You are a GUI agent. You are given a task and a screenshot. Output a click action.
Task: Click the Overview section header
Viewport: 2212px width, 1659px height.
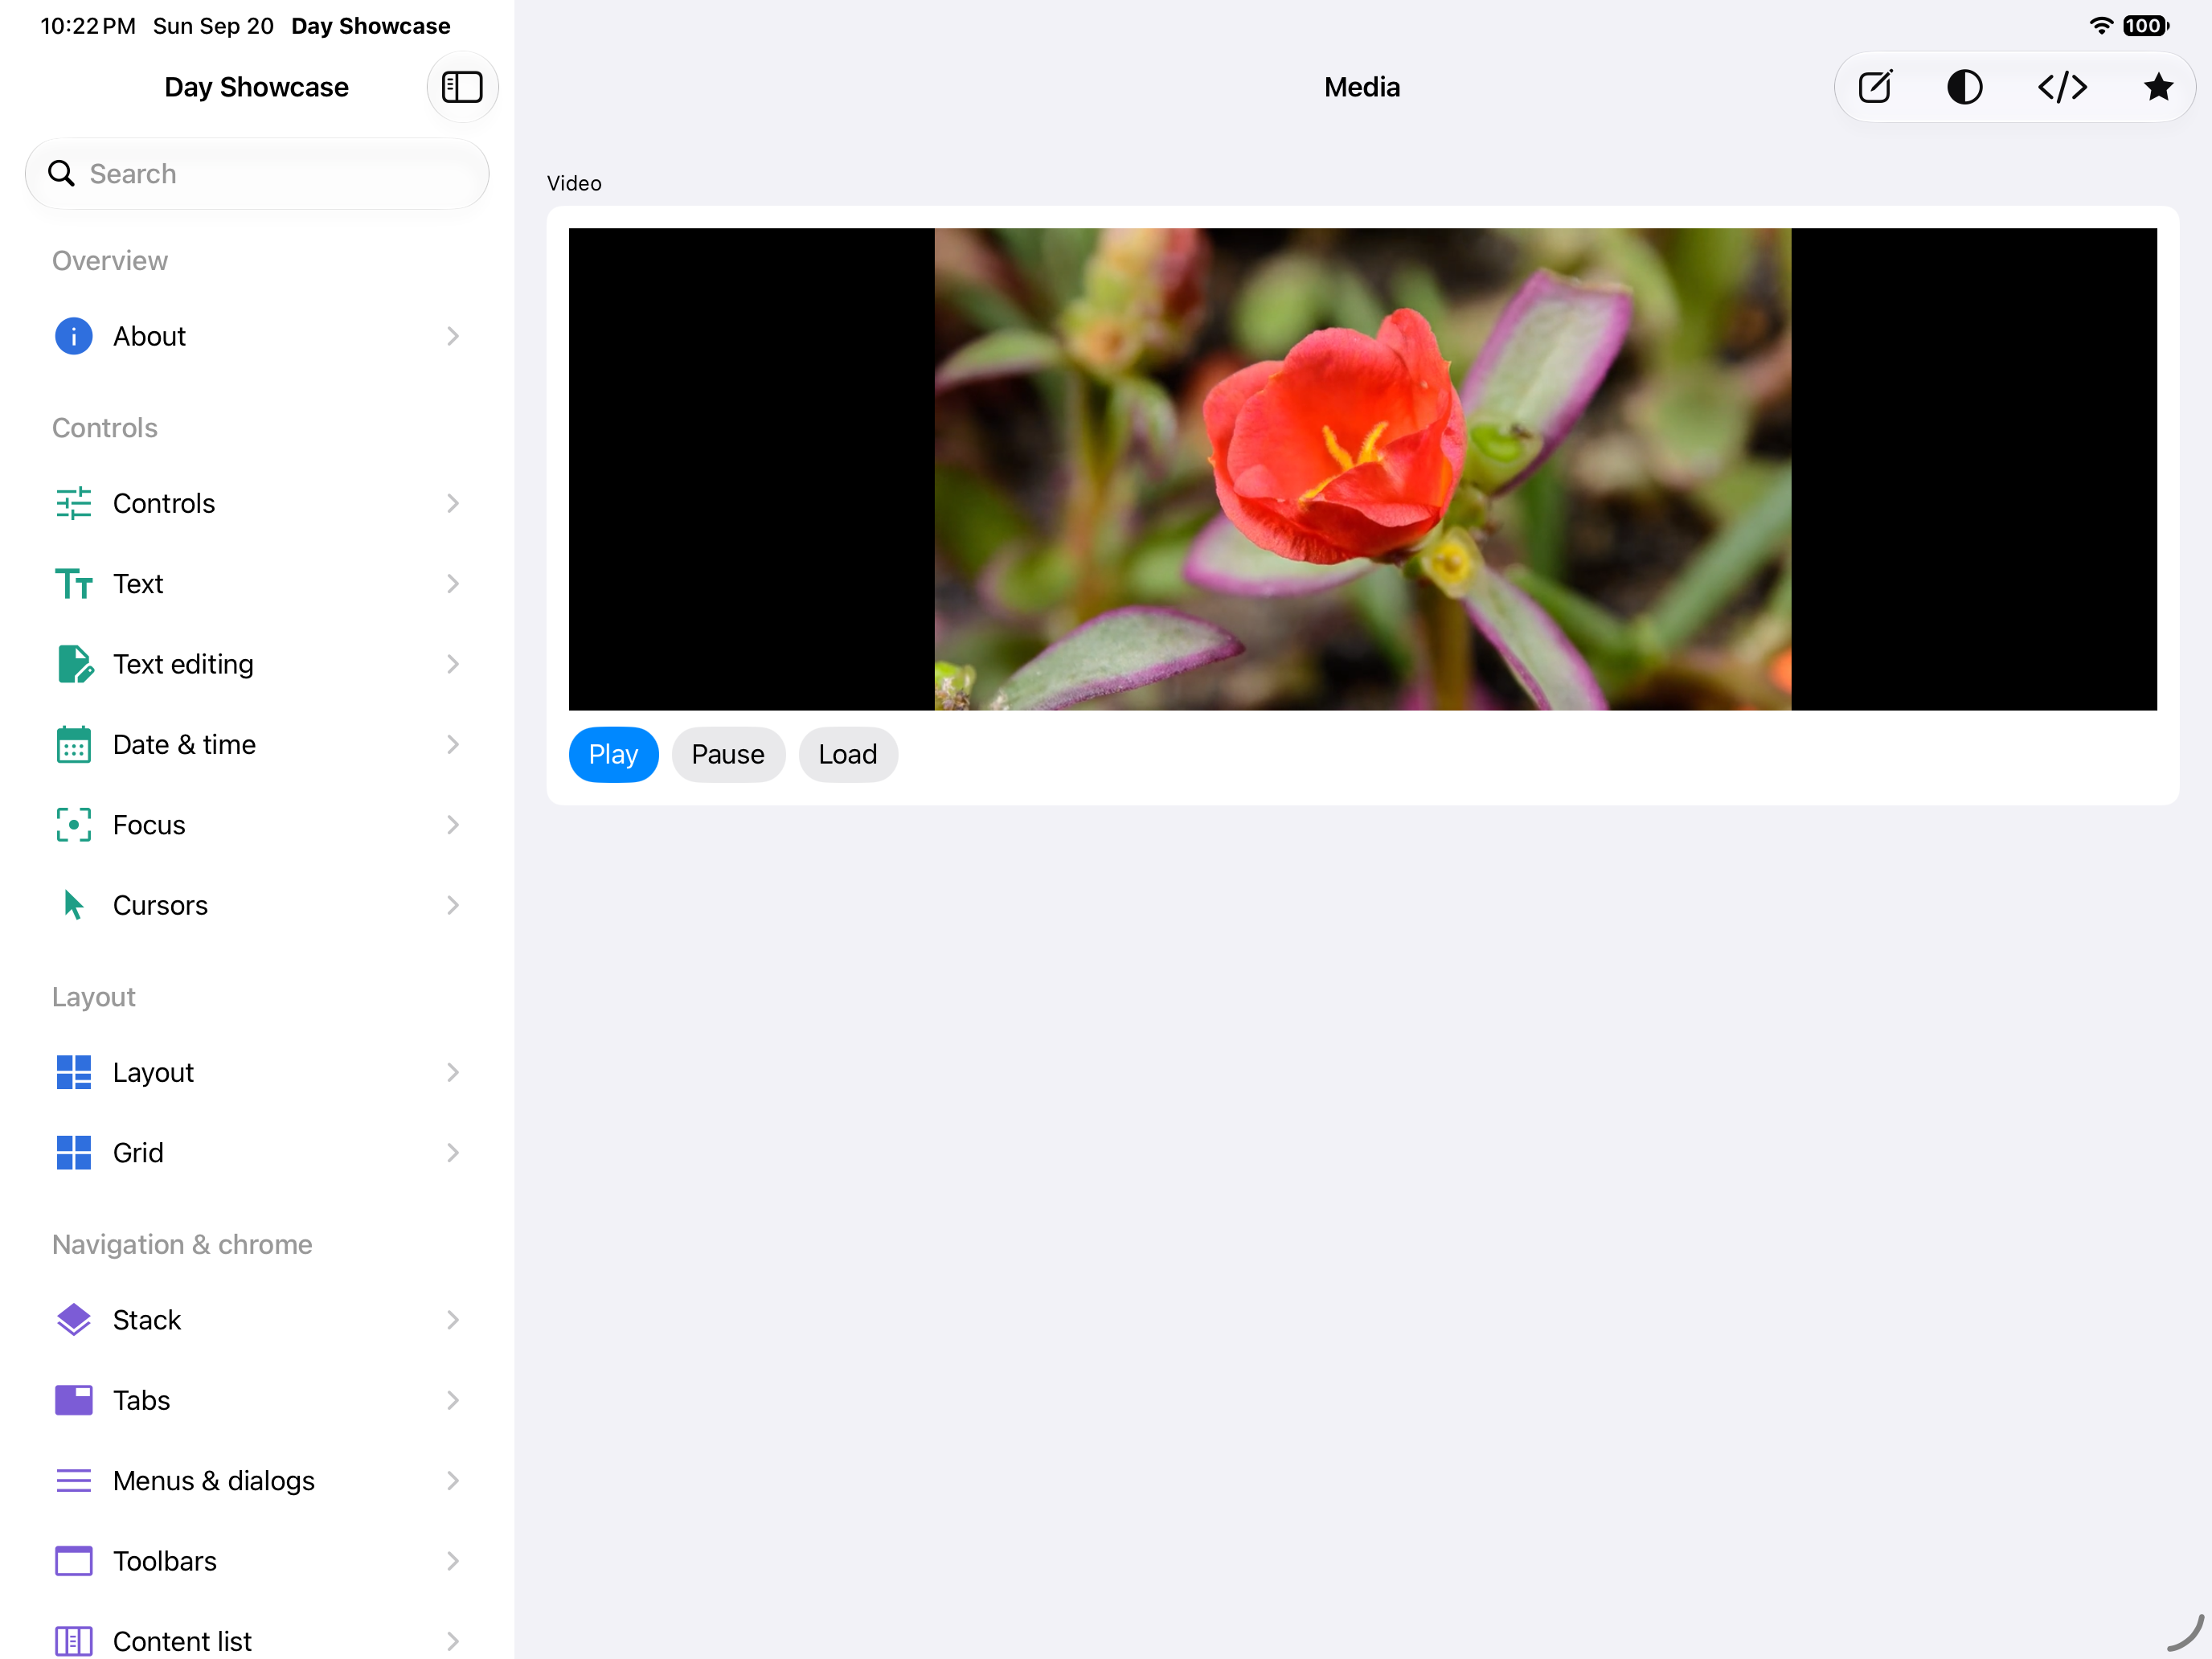tap(110, 261)
